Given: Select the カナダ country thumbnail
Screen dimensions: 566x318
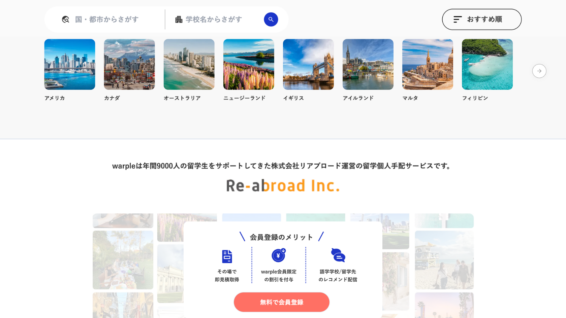Looking at the screenshot, I should point(129,64).
